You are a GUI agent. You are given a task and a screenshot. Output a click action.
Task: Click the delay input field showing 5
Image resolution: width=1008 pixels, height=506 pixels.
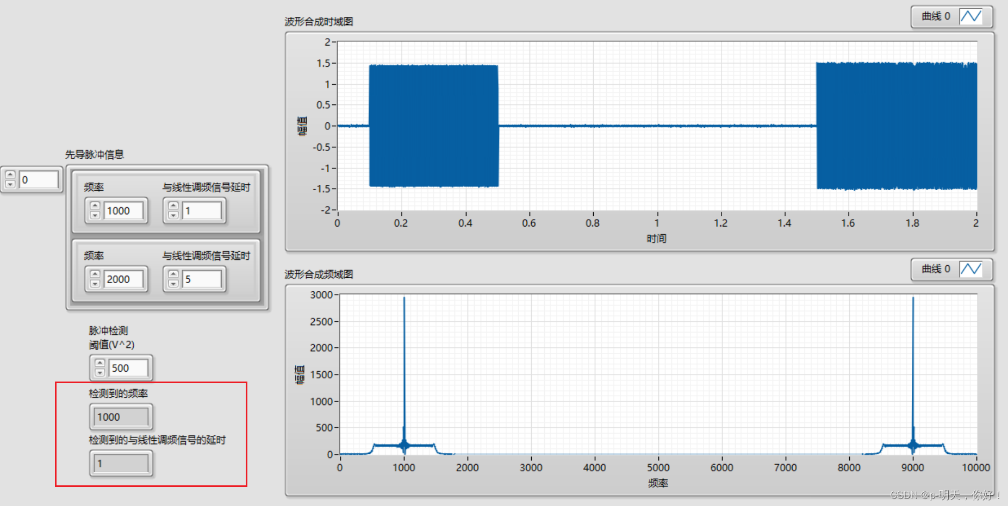[x=202, y=279]
